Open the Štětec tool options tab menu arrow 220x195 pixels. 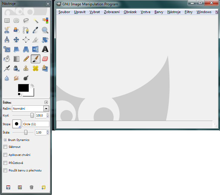(x=46, y=102)
